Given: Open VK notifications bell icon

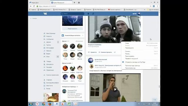Looking at the screenshot, I should [88, 14].
